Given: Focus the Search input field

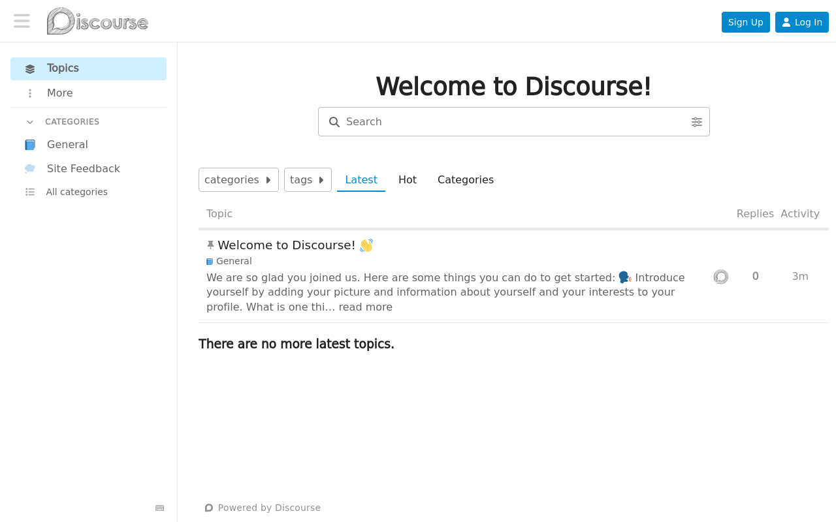Looking at the screenshot, I should coord(514,122).
